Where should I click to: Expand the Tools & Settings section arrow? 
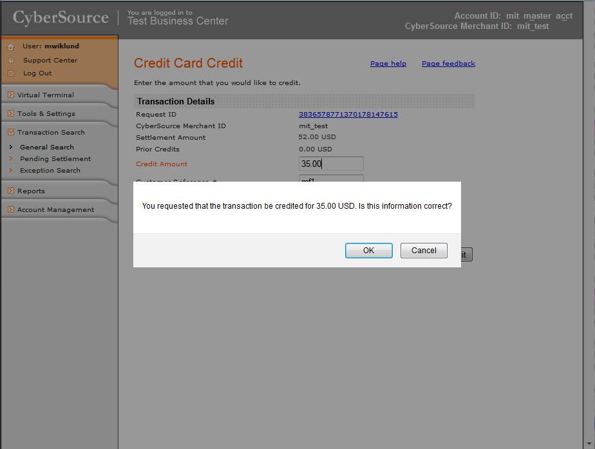coord(11,113)
